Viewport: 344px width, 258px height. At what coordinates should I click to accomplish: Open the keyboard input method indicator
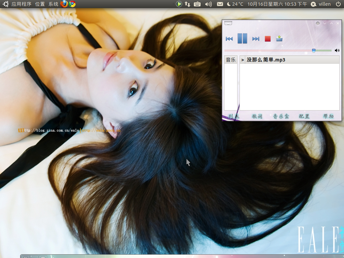click(x=197, y=4)
